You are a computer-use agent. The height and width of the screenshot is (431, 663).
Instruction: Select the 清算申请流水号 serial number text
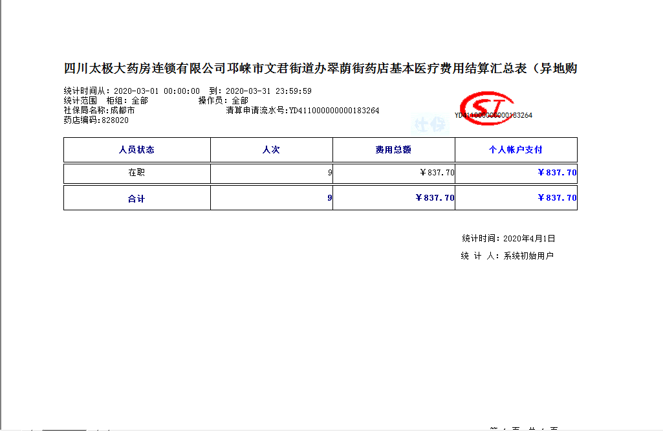(x=302, y=111)
